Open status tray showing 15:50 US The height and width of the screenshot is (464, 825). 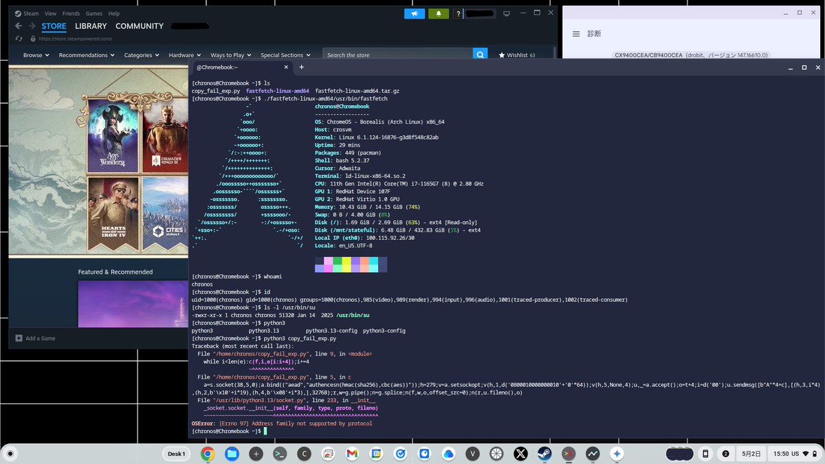pos(795,454)
